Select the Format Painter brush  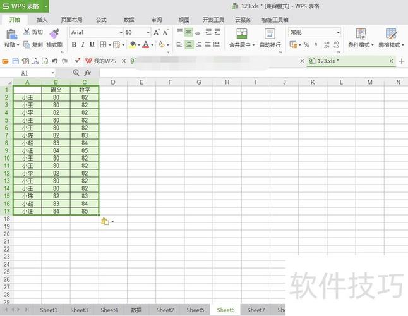[54, 33]
